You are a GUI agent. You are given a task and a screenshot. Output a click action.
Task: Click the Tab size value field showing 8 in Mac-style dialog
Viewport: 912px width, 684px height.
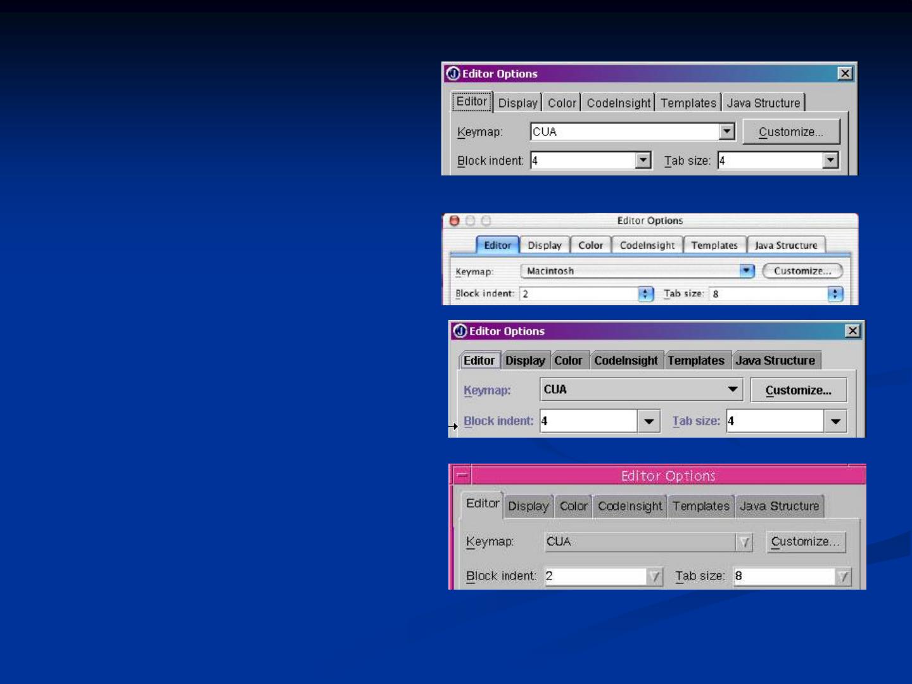click(769, 294)
